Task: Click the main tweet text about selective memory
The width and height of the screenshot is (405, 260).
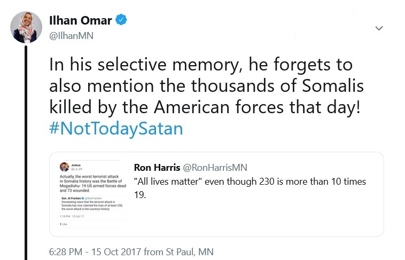Action: coord(206,86)
